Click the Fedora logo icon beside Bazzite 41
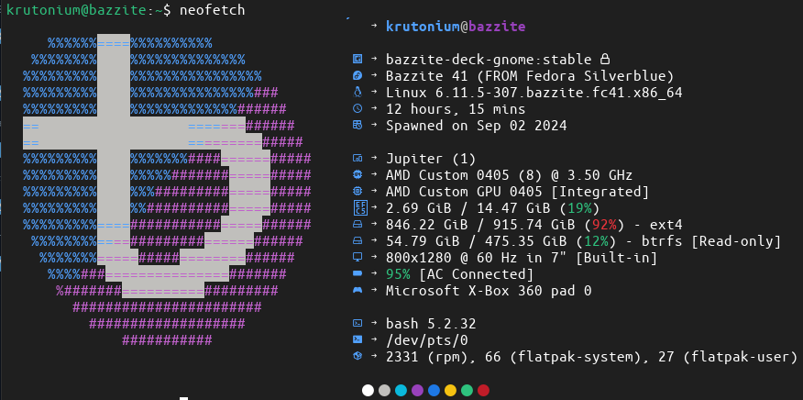 click(357, 76)
